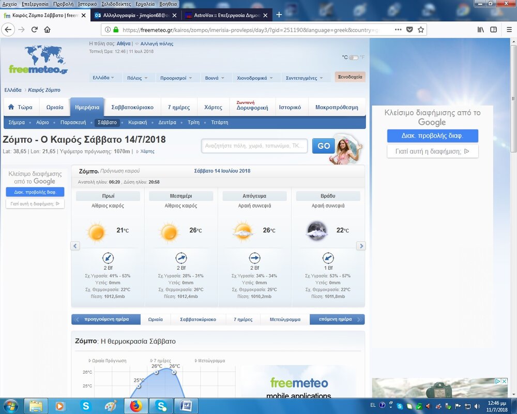Click the Firefox home icon
Screen dimensions: 517x414
pos(48,29)
